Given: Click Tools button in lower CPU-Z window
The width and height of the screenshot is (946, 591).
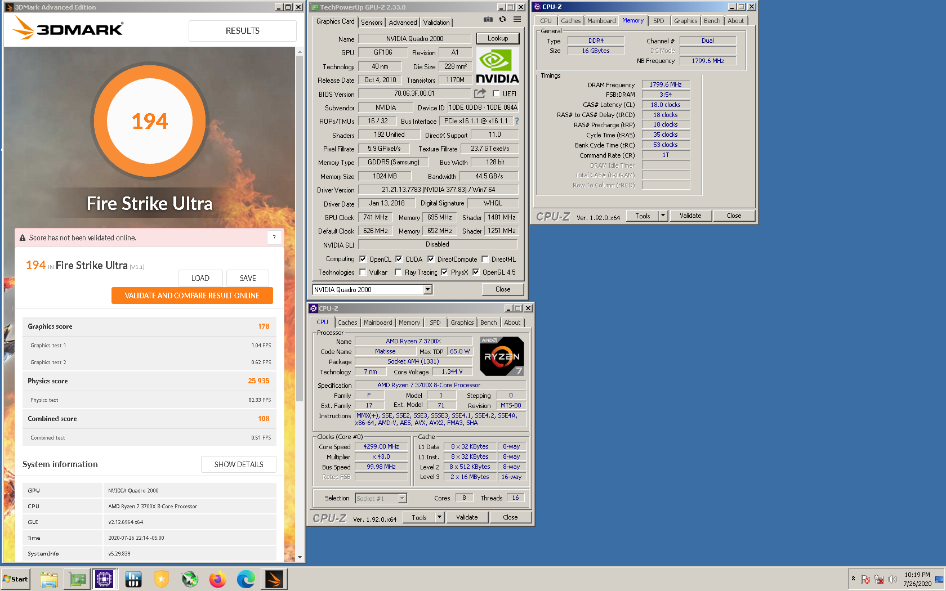Looking at the screenshot, I should coord(419,517).
